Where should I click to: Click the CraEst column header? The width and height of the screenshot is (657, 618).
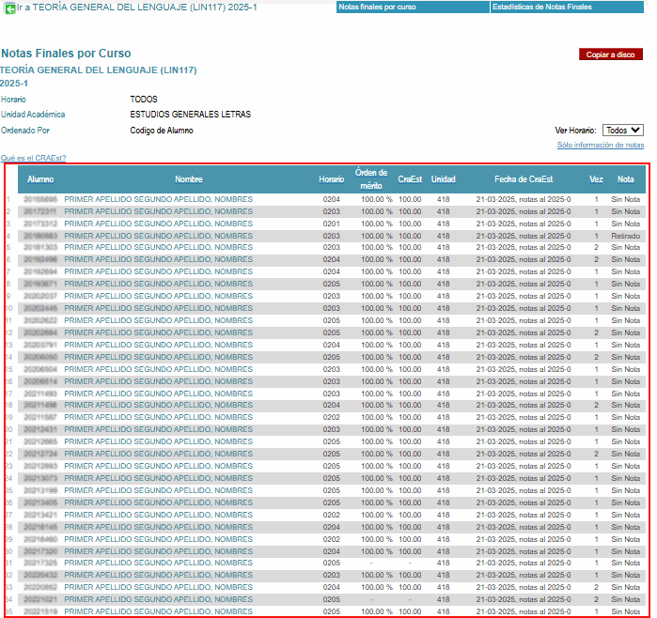click(410, 179)
